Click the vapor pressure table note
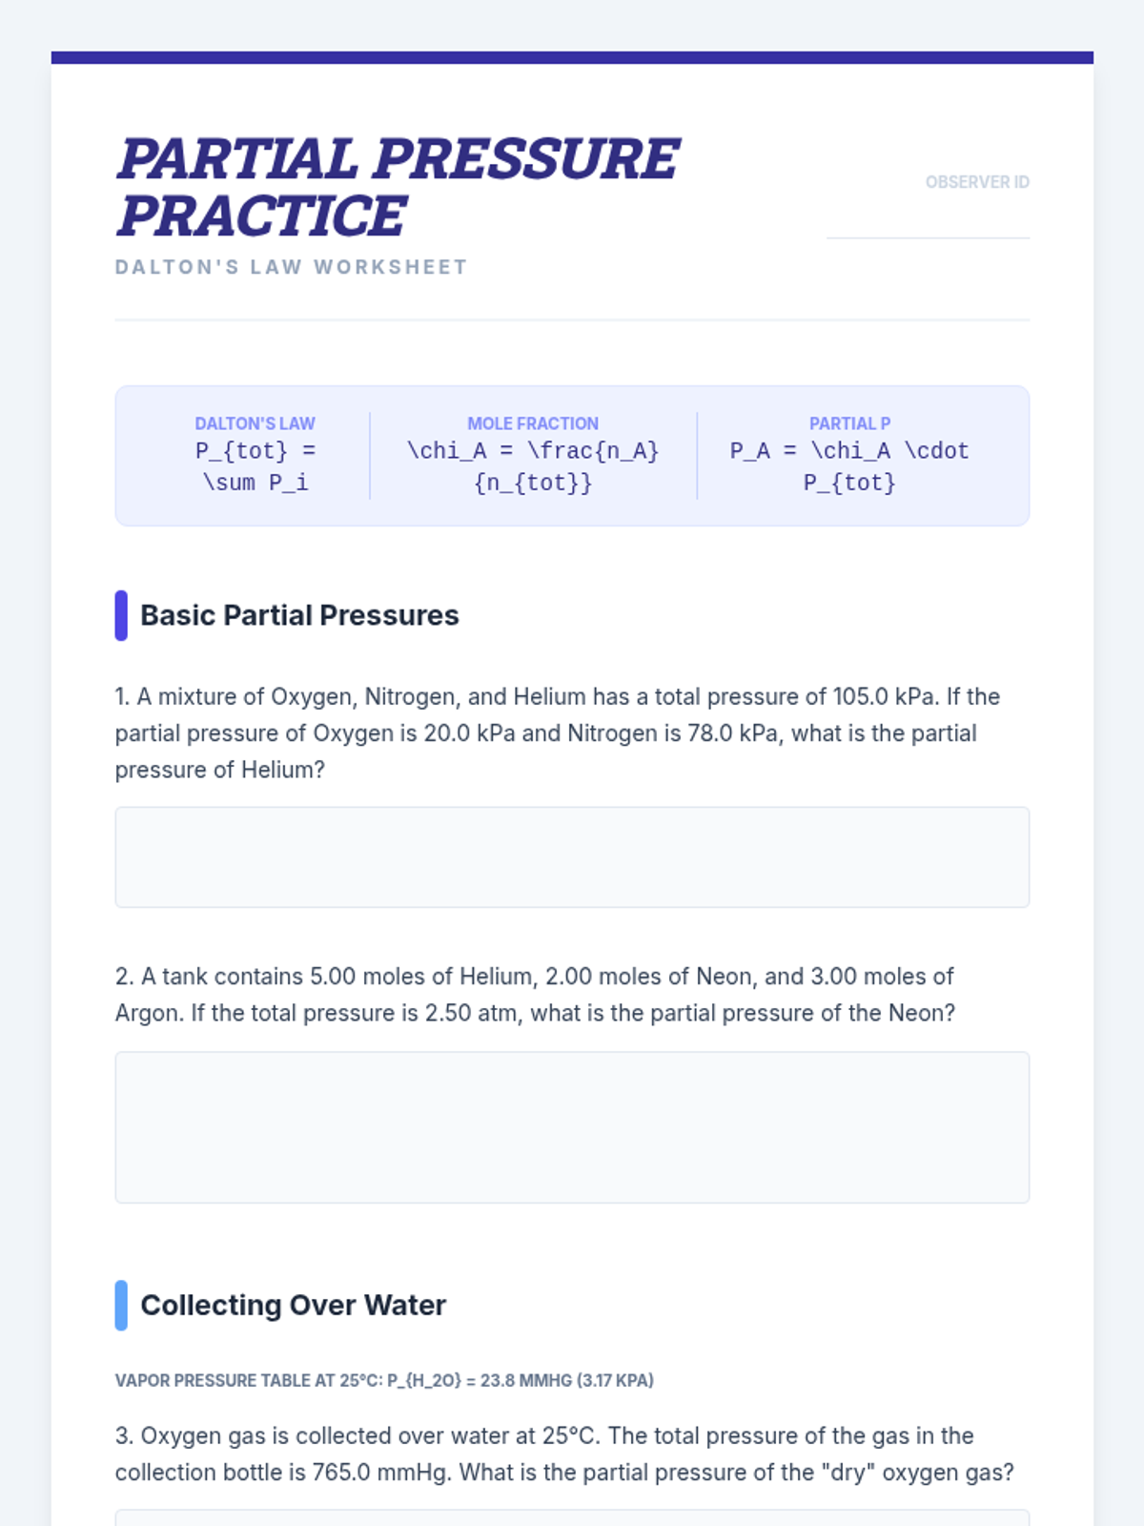 click(384, 1380)
